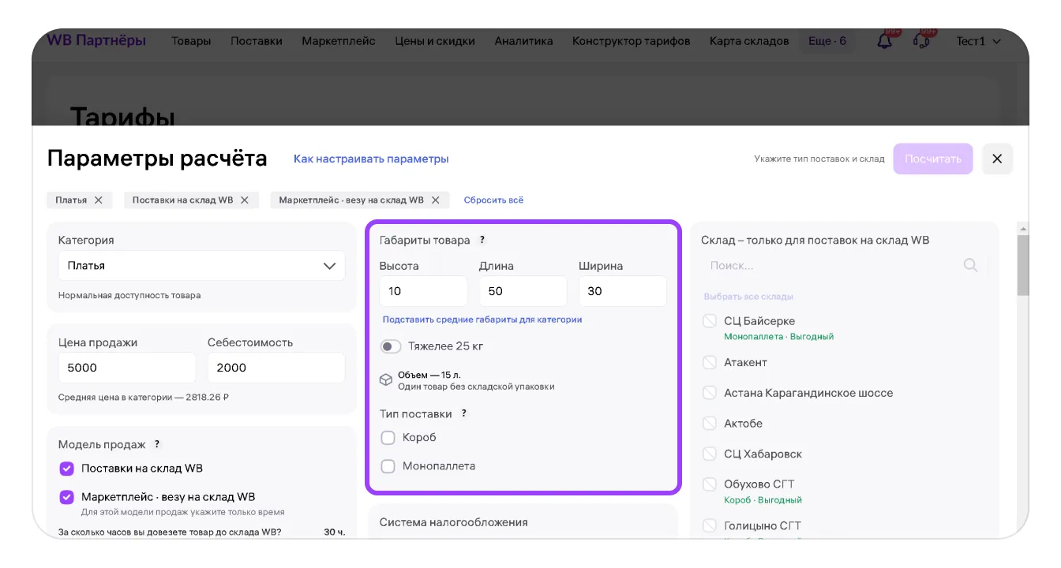Open Модель продаж help question mark
1061x568 pixels.
pyautogui.click(x=157, y=444)
